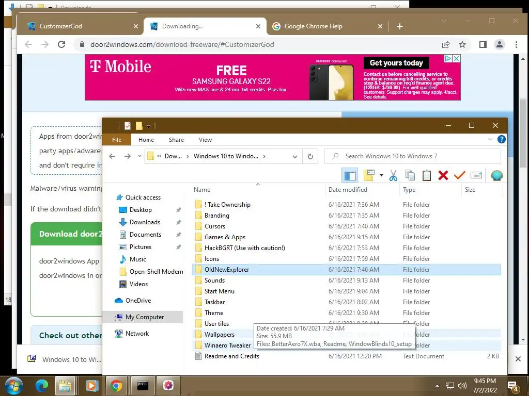Image resolution: width=529 pixels, height=396 pixels.
Task: Open Chrome three-dot menu
Action: [x=516, y=44]
